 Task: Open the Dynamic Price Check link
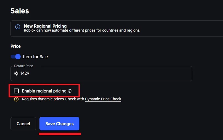[x=103, y=99]
